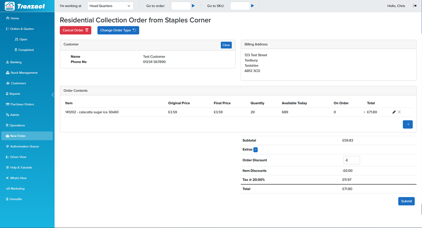Click the blue plus button to add item
This screenshot has width=422, height=228.
[407, 124]
